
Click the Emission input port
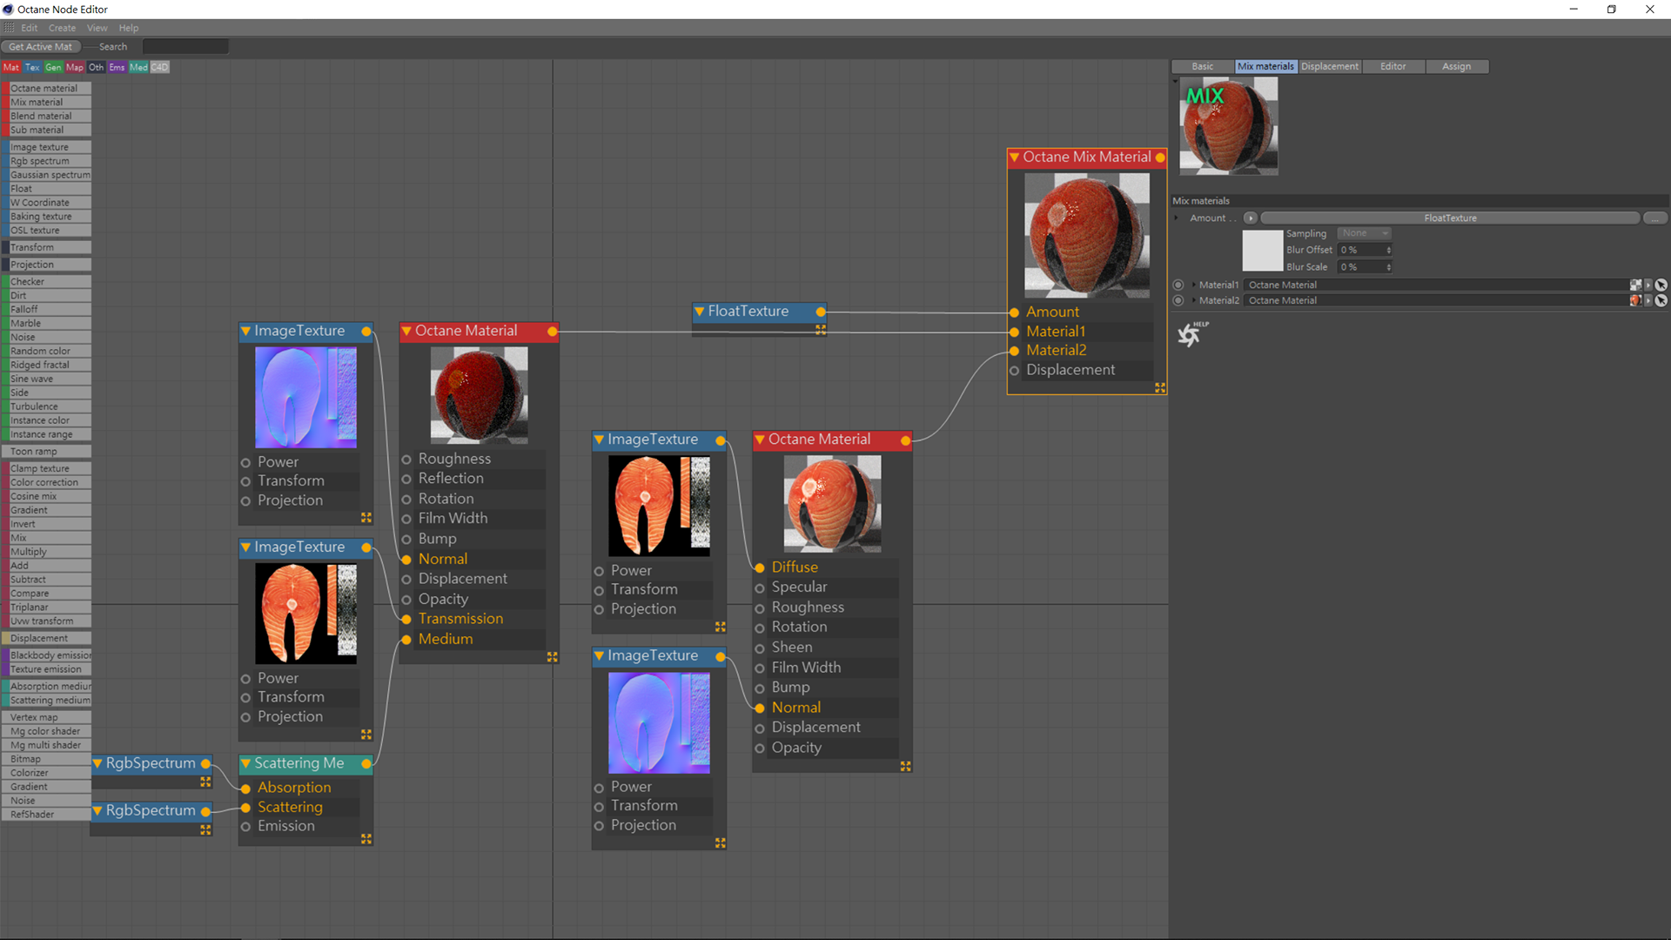point(246,827)
